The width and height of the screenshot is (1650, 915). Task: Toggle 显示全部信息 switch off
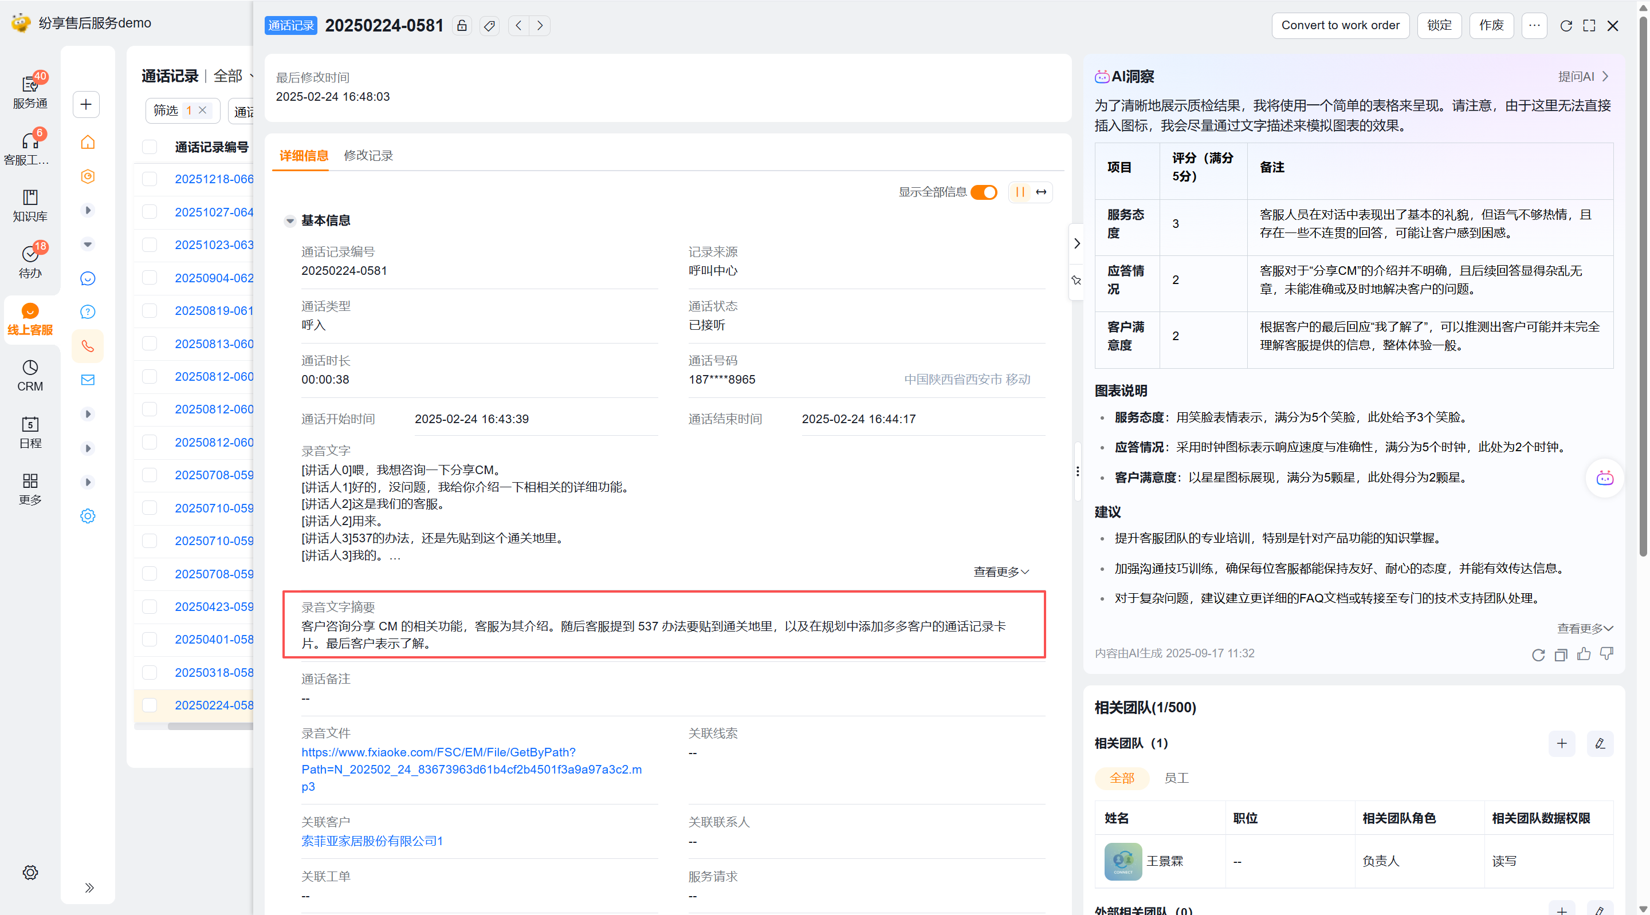coord(984,192)
